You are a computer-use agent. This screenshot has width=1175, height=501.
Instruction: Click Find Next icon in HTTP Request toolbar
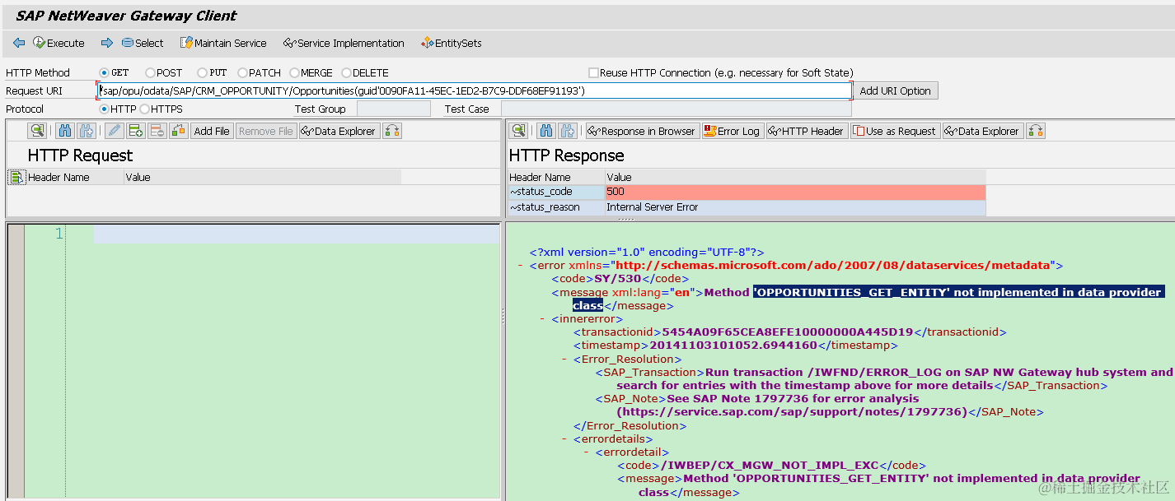87,131
